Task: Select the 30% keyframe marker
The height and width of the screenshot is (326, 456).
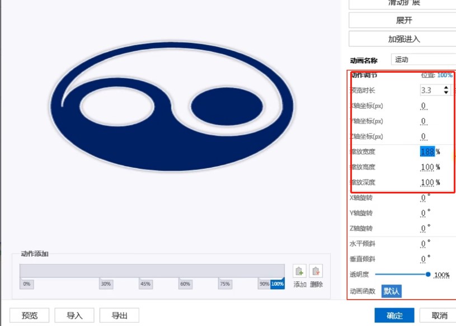Action: coord(106,284)
